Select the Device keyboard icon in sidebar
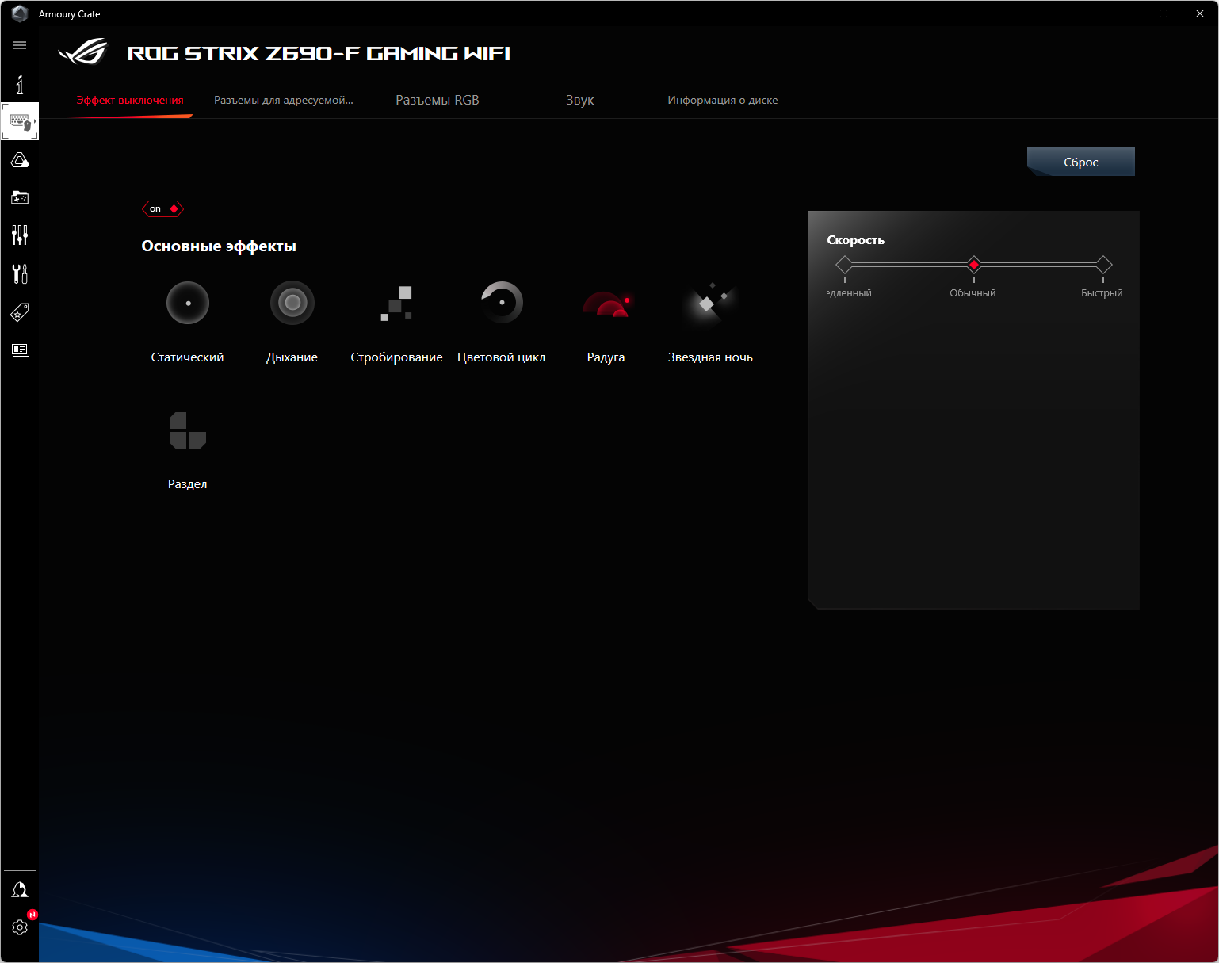The image size is (1219, 963). pos(20,121)
